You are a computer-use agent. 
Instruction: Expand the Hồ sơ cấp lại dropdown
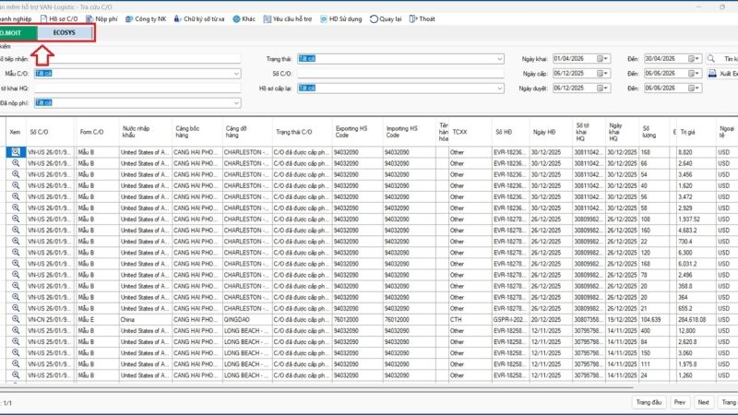coord(499,88)
